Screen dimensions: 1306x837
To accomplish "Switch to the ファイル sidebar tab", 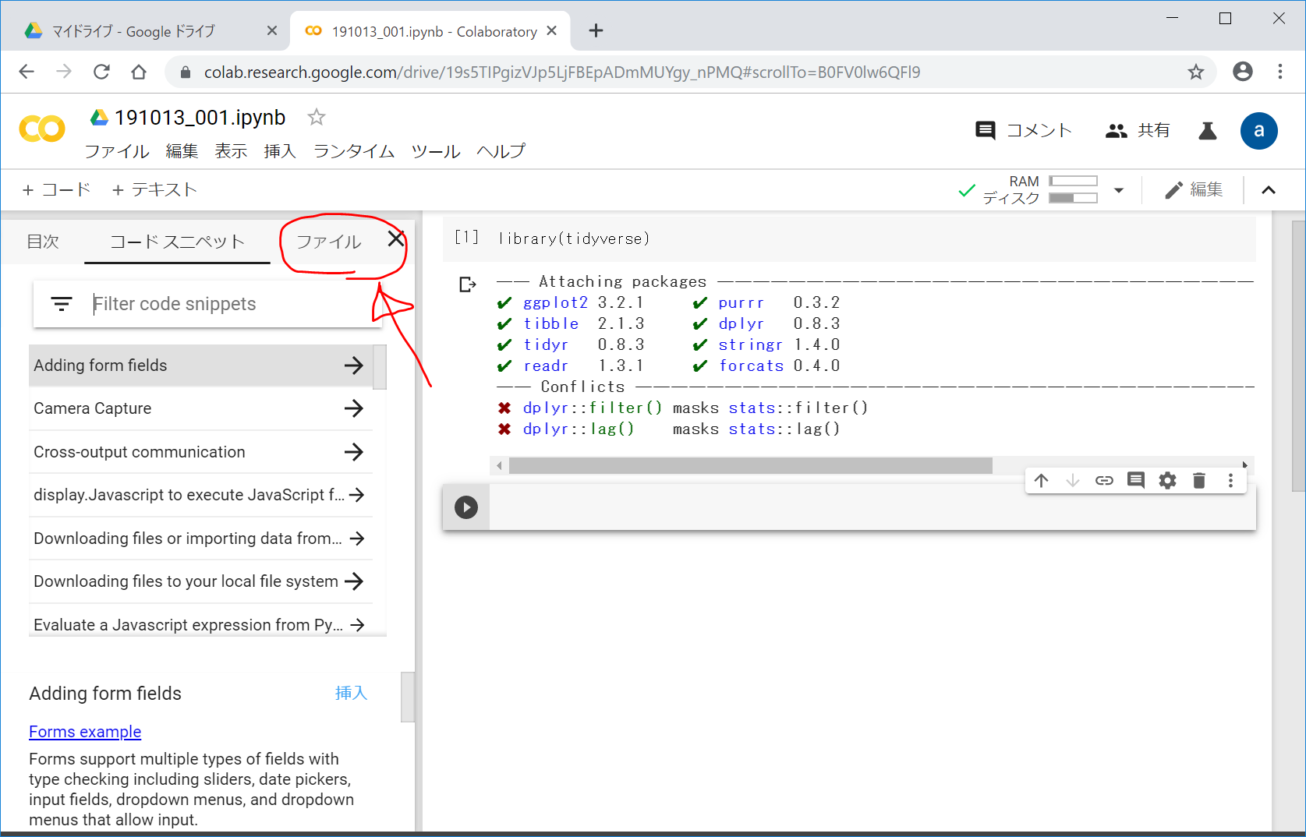I will (328, 242).
